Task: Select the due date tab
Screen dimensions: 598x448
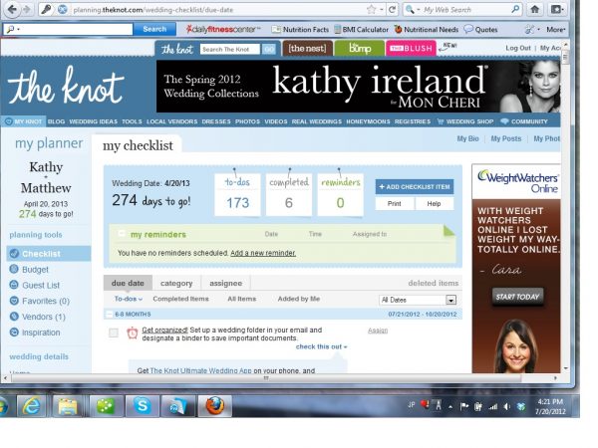Action: click(x=128, y=283)
